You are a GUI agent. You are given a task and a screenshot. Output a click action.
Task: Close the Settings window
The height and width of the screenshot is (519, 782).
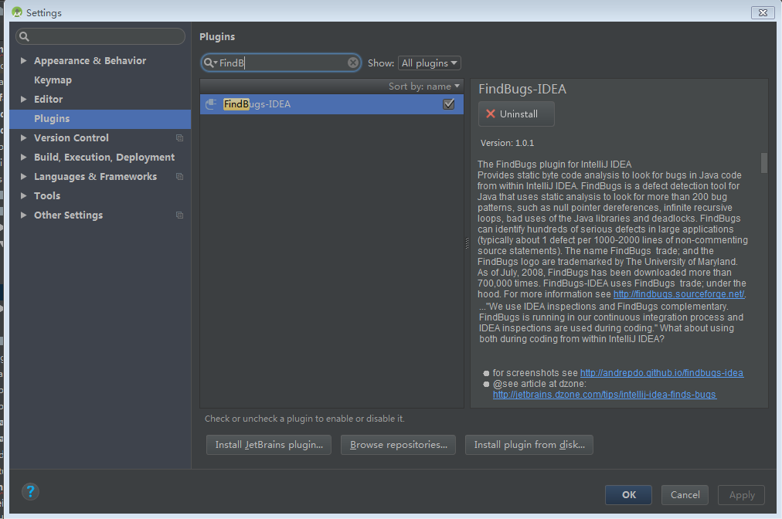tap(763, 12)
